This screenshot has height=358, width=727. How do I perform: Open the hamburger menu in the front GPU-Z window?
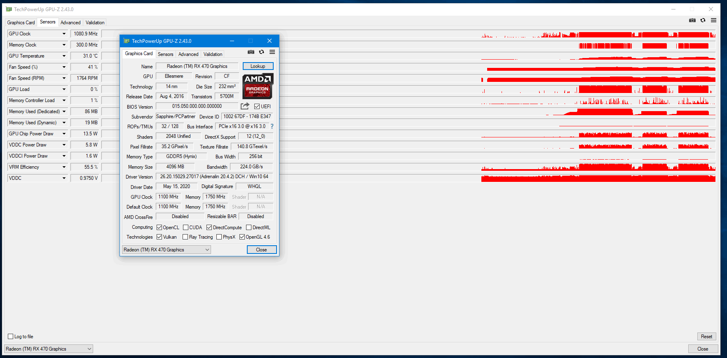point(272,52)
